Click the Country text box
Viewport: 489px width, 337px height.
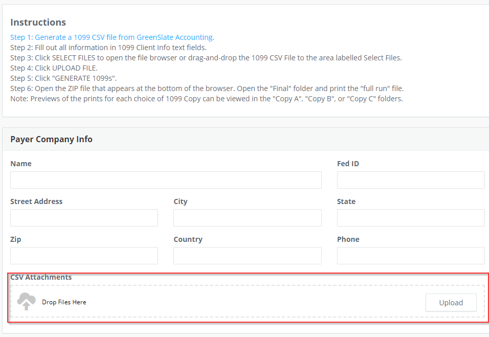click(x=247, y=256)
